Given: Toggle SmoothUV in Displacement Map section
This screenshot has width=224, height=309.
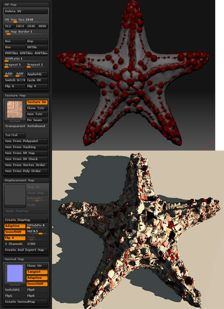Looking at the screenshot, I should click(15, 232).
